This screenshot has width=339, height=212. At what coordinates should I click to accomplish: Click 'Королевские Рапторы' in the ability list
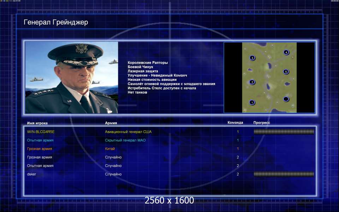click(148, 63)
